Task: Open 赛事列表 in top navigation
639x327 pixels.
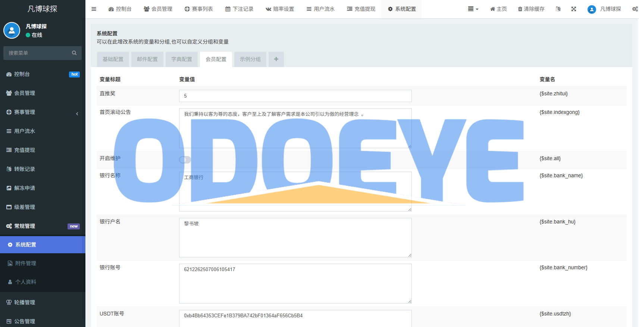Action: 198,9
